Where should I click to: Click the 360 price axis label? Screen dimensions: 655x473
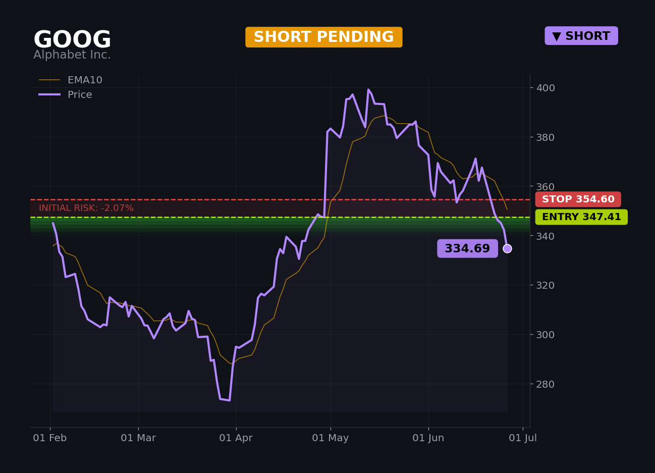tap(545, 187)
